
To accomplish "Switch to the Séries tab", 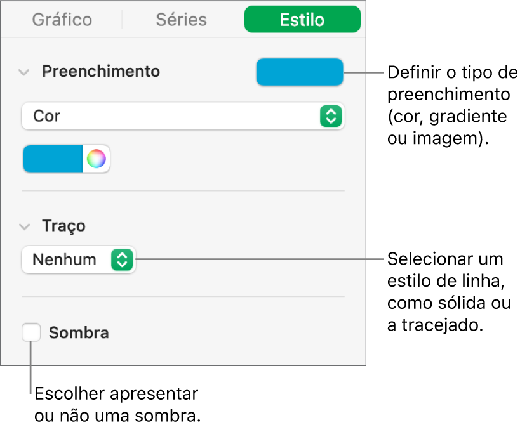I will 182,20.
